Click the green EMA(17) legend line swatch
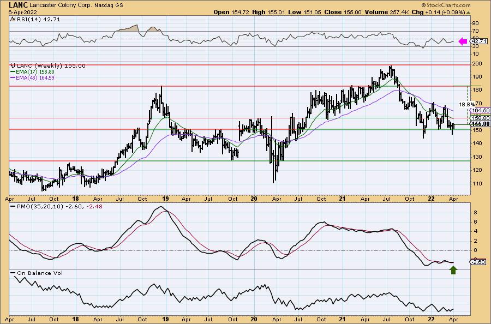Viewport: 491px width, 324px height. (x=13, y=71)
